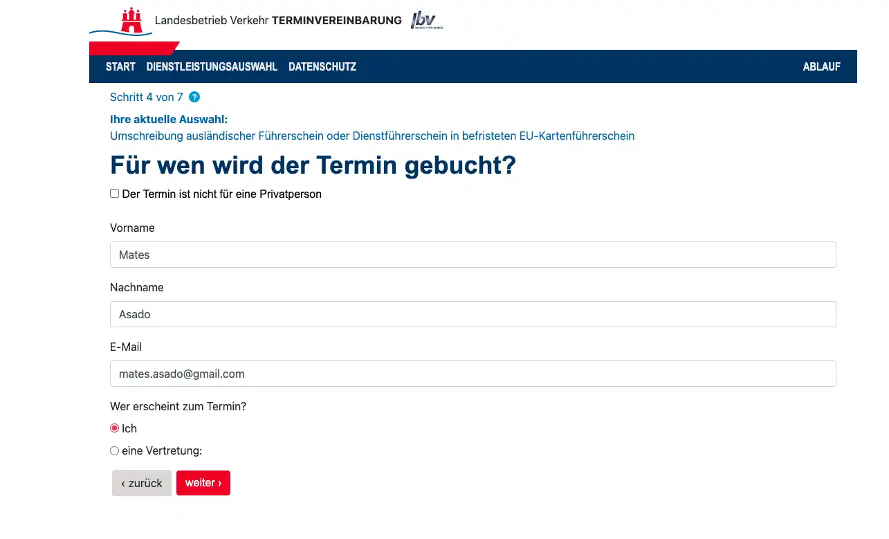Click the "Ihre aktuelle Auswahl" heading
The height and width of the screenshot is (539, 889).
point(168,119)
